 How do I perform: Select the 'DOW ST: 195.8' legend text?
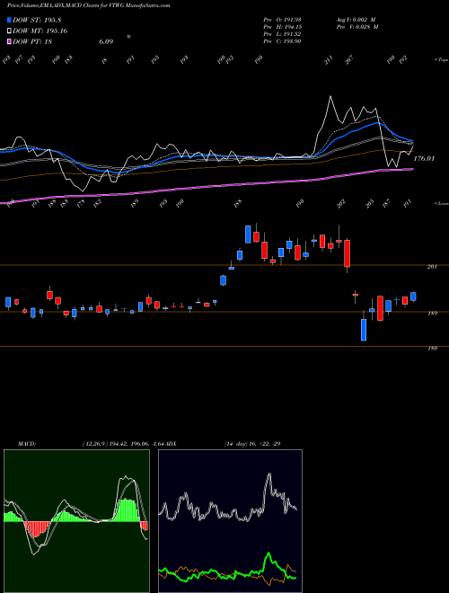point(37,20)
